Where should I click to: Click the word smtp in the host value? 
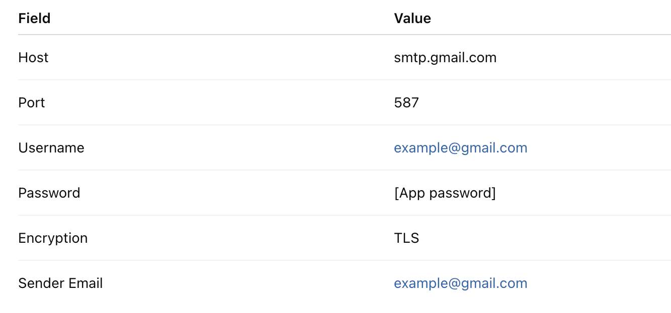pyautogui.click(x=408, y=59)
